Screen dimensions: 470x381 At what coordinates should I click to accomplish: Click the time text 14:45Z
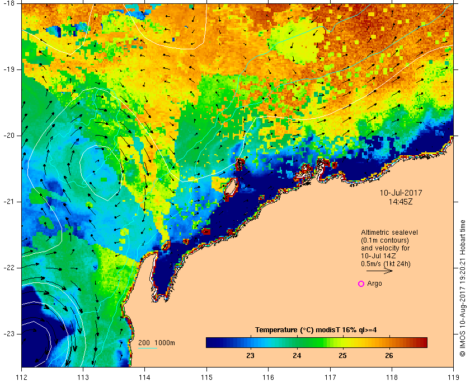point(401,202)
